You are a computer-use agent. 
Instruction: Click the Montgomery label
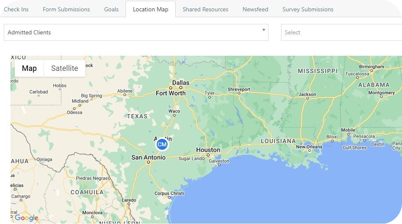tap(381, 93)
